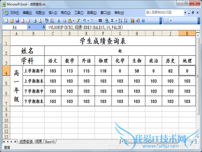The image size is (202, 152).
Task: Click the Print icon
Action: [35, 21]
